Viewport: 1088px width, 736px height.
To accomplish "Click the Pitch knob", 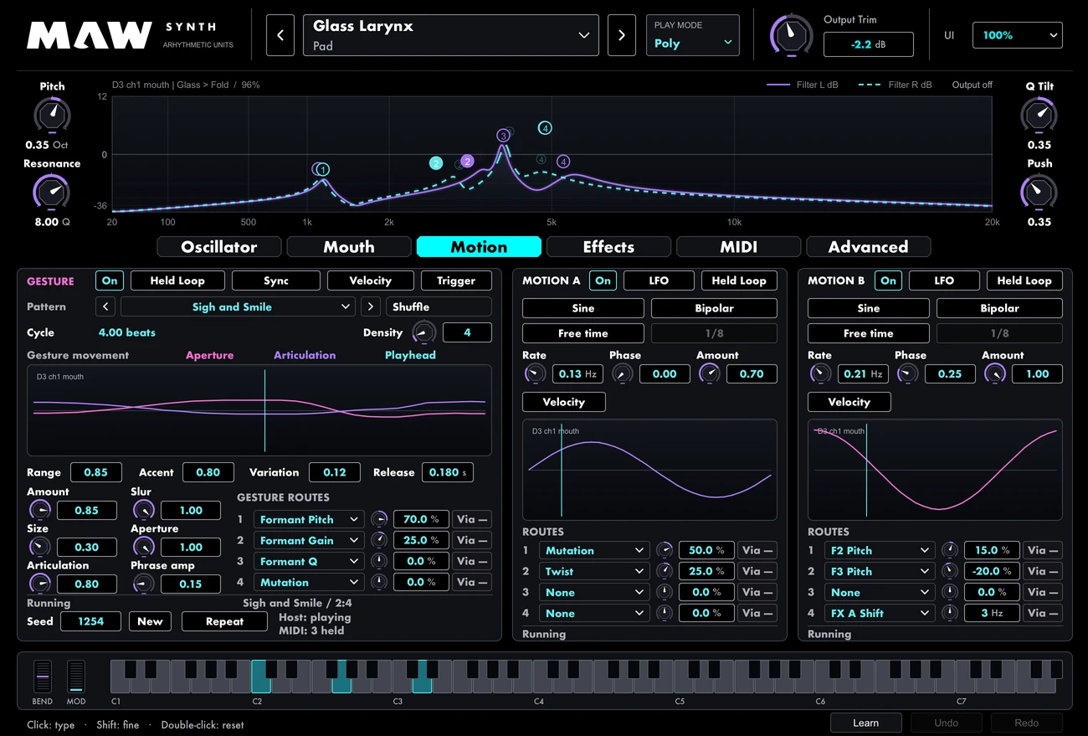I will point(52,115).
